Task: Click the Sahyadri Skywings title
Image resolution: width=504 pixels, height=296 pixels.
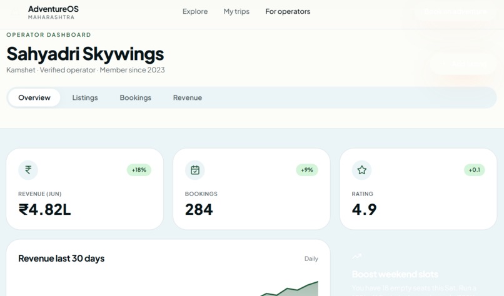Action: tap(85, 54)
